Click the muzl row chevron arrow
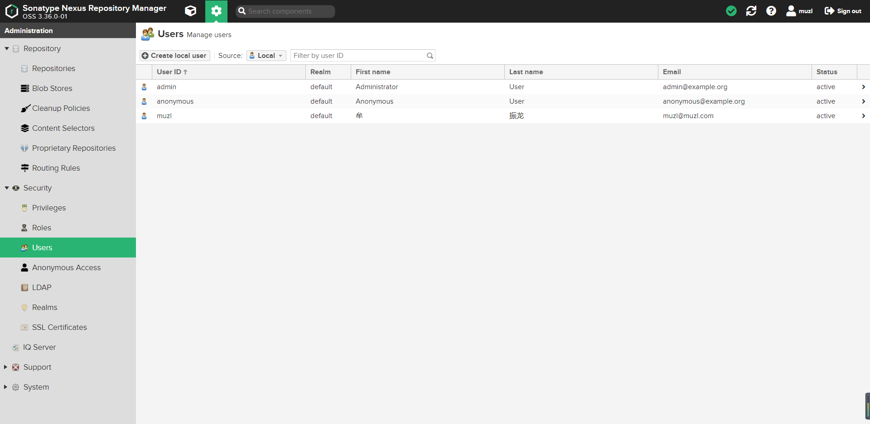This screenshot has height=424, width=870. [863, 116]
